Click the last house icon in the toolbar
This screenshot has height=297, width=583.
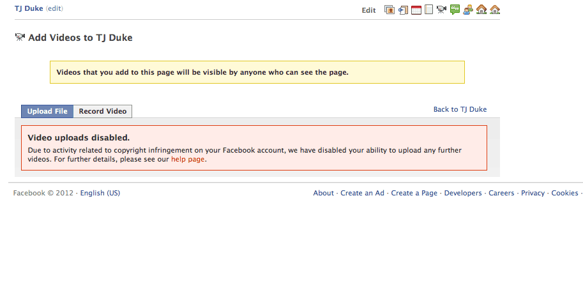495,10
